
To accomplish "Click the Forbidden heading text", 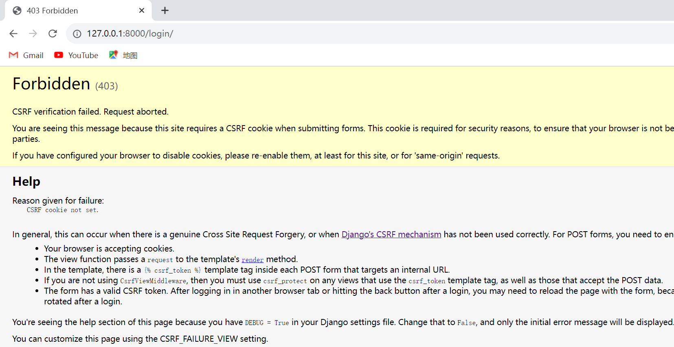I will [51, 84].
